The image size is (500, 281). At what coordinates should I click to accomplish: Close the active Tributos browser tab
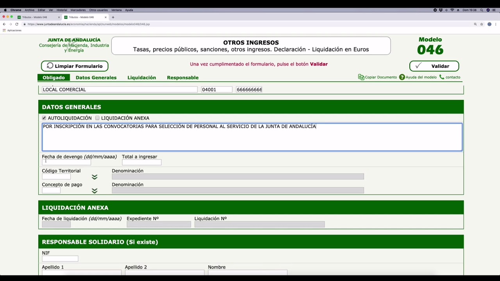click(105, 17)
